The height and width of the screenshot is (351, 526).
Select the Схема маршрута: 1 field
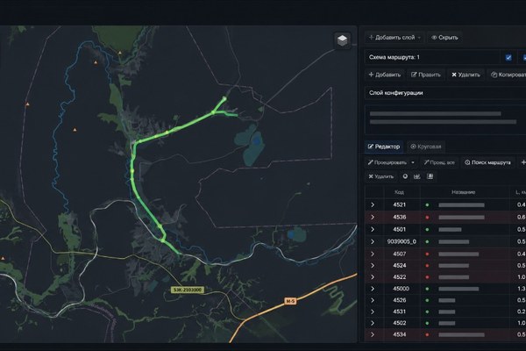[432, 57]
